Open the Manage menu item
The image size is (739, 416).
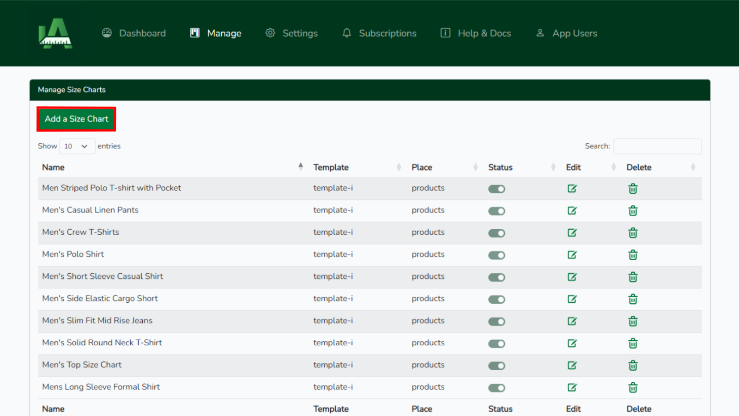216,33
